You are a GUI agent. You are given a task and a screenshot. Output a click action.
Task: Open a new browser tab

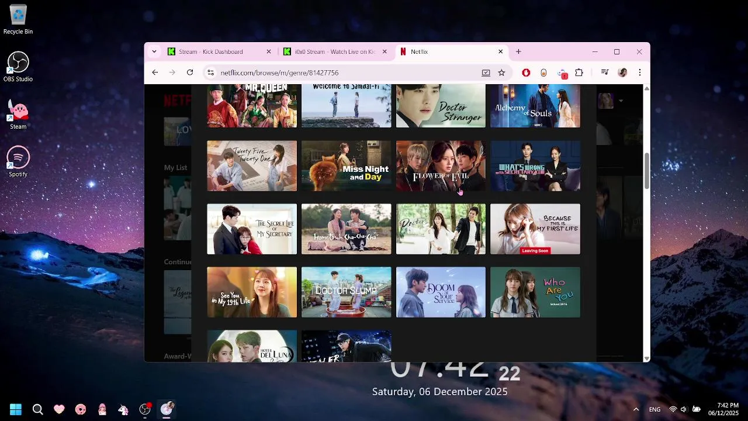tap(518, 51)
